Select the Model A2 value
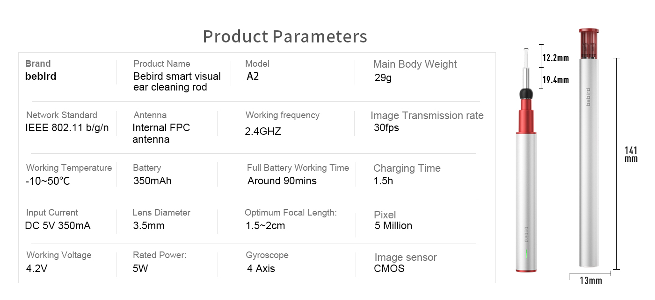The height and width of the screenshot is (300, 655). (x=253, y=77)
